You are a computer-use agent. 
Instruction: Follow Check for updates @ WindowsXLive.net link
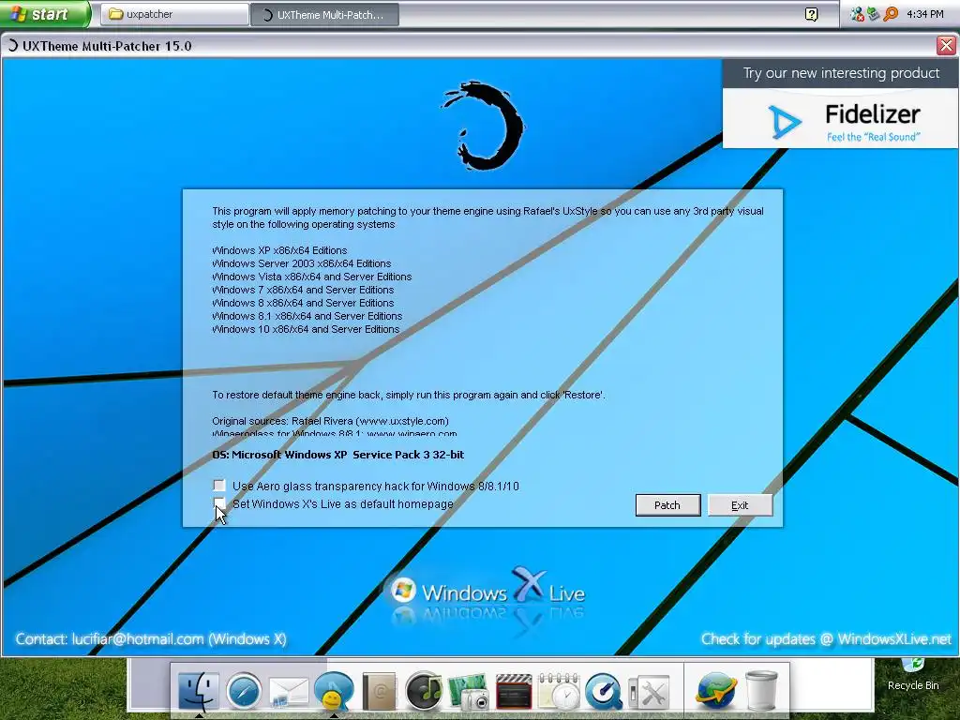pos(827,639)
